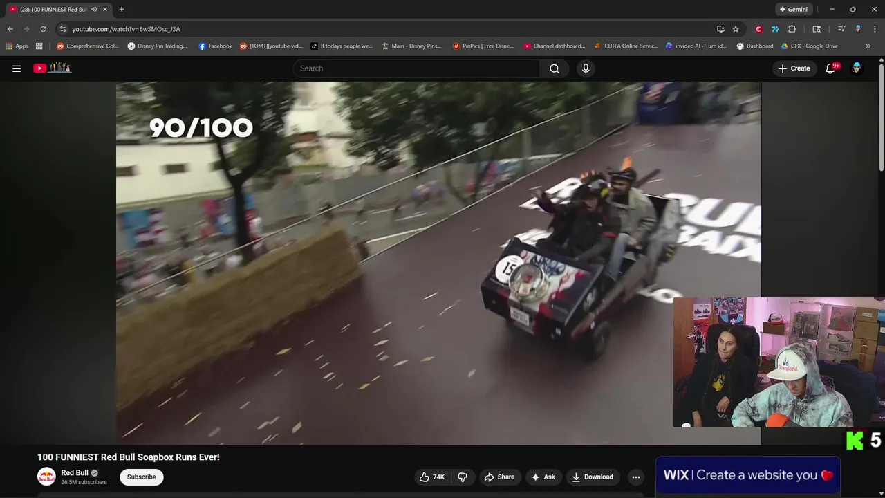Screen dimensions: 885x498
Task: Open Main - Disney Pins bookmark
Action: 412,46
